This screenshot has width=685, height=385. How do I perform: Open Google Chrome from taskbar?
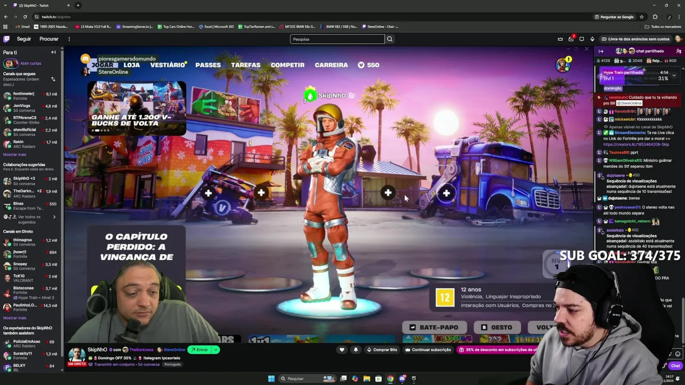point(390,379)
